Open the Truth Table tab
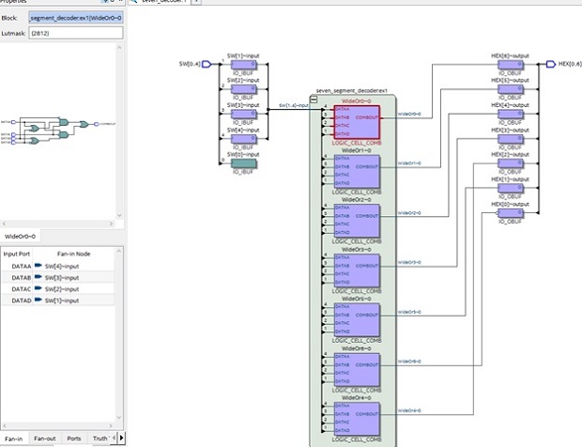Screen dimensions: 582x447 pyautogui.click(x=100, y=438)
